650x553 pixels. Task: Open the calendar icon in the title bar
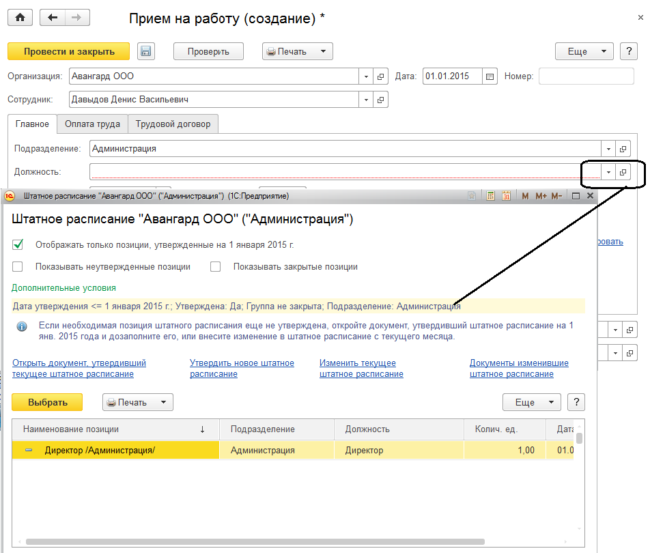pyautogui.click(x=507, y=196)
